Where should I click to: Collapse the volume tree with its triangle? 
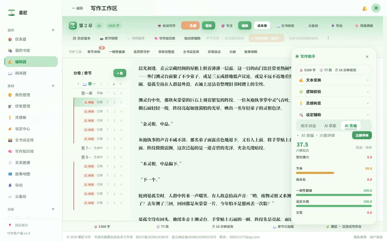tap(78, 84)
